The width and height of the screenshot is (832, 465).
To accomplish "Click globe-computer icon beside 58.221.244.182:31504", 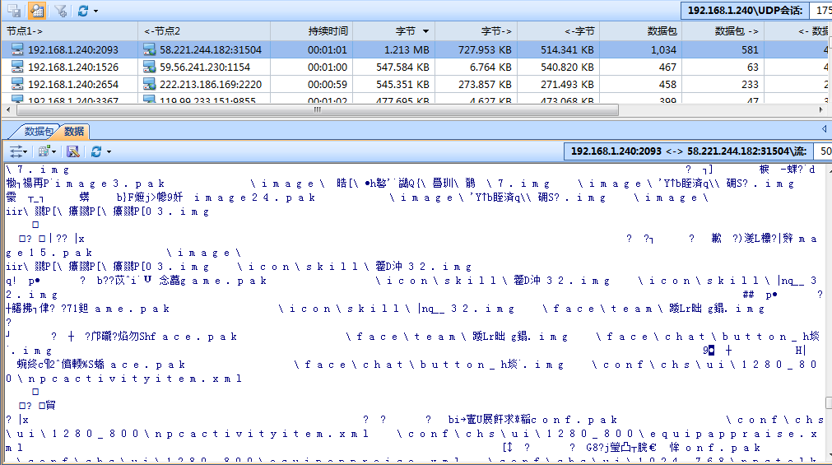I will click(x=150, y=50).
